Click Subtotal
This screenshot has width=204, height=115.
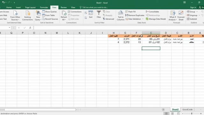coord(192,19)
